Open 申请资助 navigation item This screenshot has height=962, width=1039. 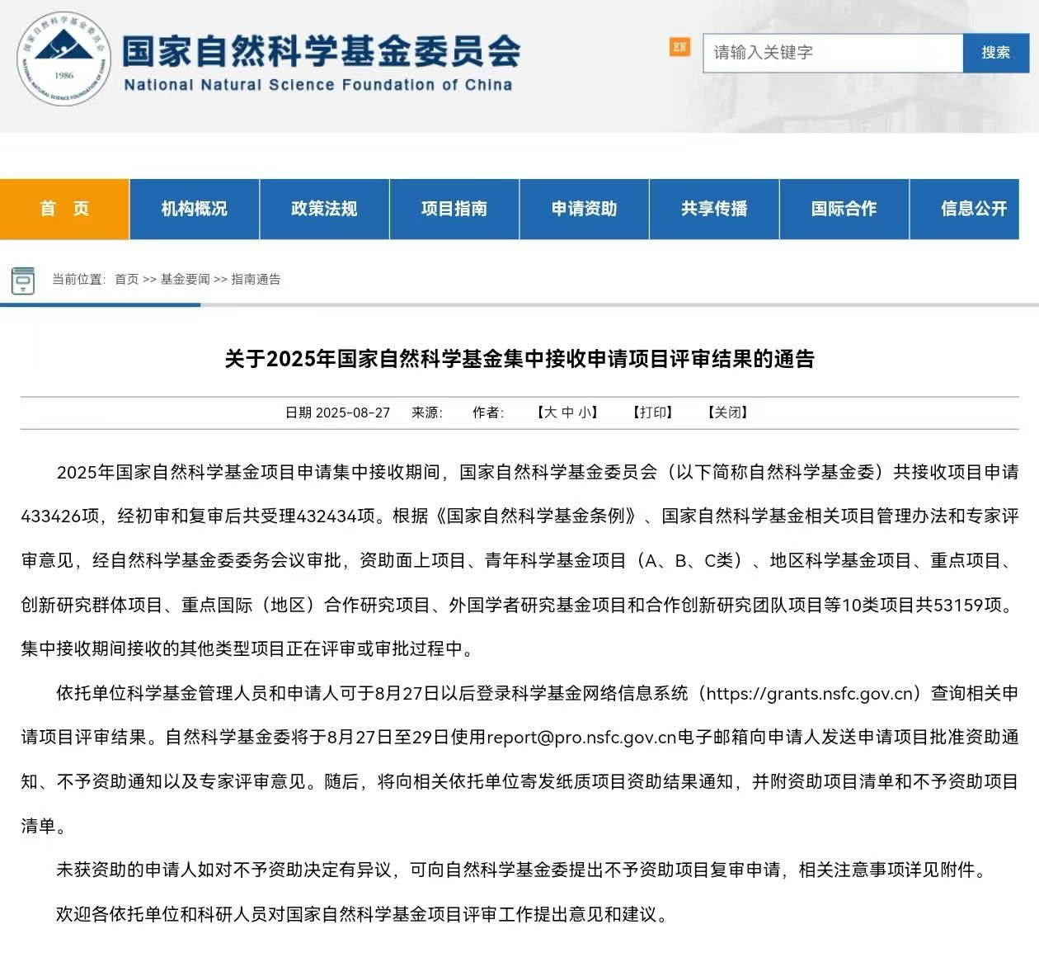[584, 209]
